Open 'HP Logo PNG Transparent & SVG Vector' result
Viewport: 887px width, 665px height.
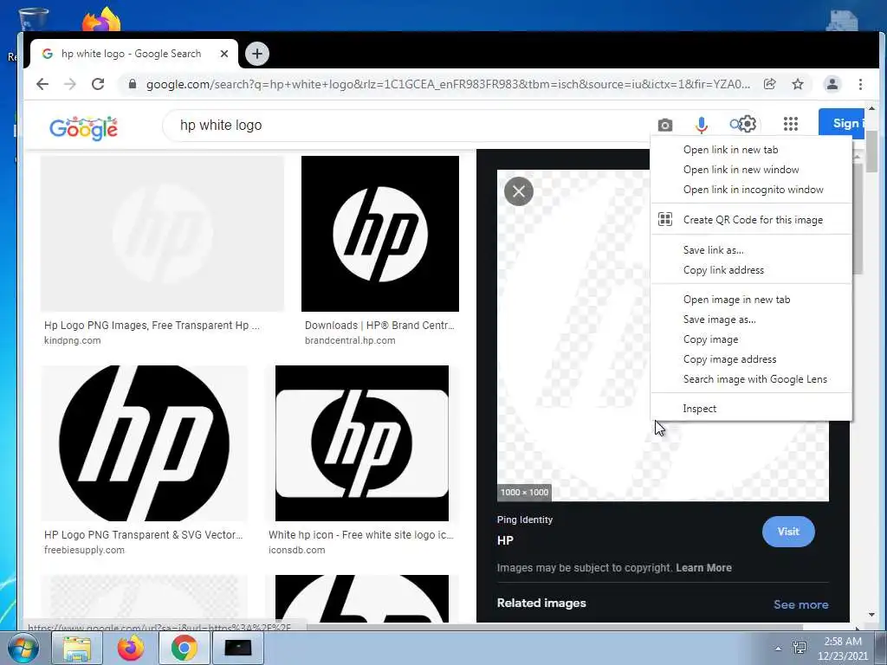point(144,535)
